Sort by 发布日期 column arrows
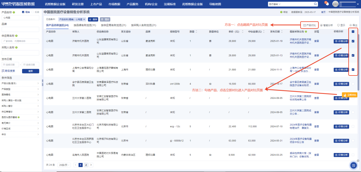The image size is (361, 172). (x=282, y=31)
